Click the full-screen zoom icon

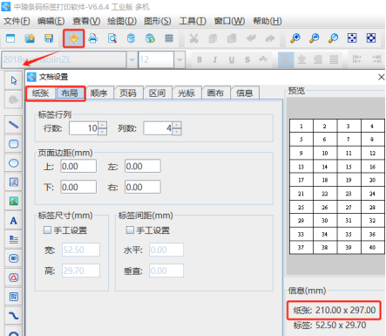pos(371,38)
